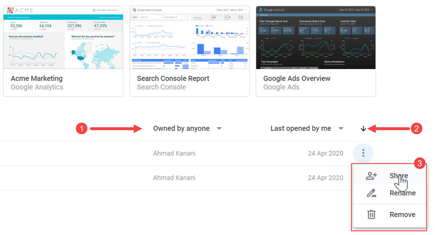The height and width of the screenshot is (235, 435).
Task: Click the ACME logo in the first thumbnail
Action: point(20,10)
